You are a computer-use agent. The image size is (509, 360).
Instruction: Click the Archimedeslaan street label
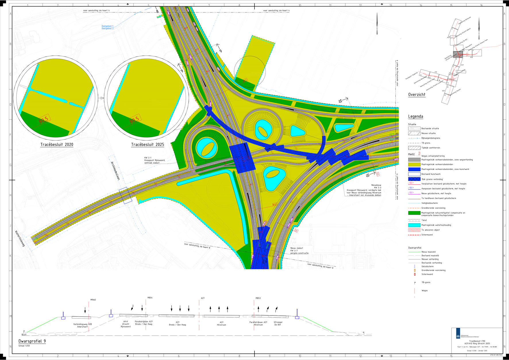point(115,171)
